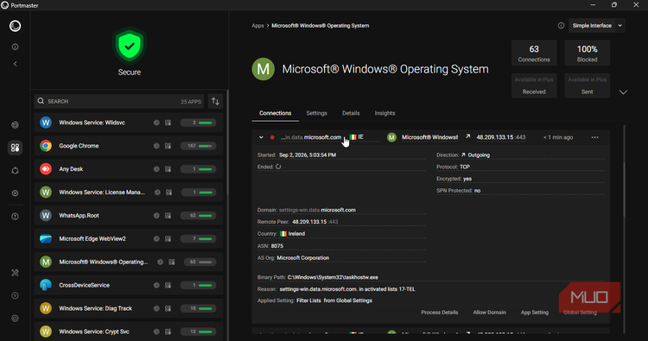The width and height of the screenshot is (648, 341).
Task: Click the round icon in Windows Service: Wlidsvc row
Action: pos(156,123)
